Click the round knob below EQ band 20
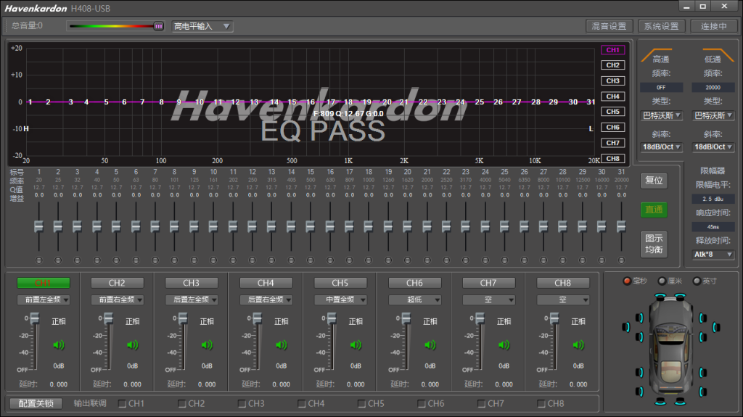Screen dimensions: 743x417 [x=408, y=260]
